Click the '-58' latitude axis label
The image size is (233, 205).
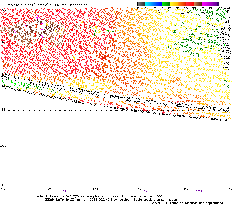click(3, 146)
